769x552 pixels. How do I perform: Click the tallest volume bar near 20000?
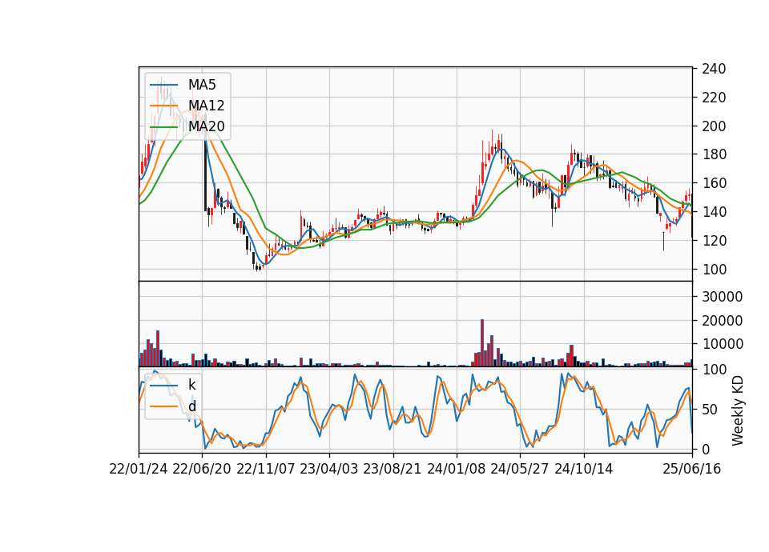tap(482, 343)
